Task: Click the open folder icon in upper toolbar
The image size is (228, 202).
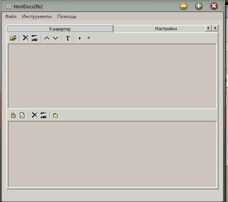Action: point(13,38)
